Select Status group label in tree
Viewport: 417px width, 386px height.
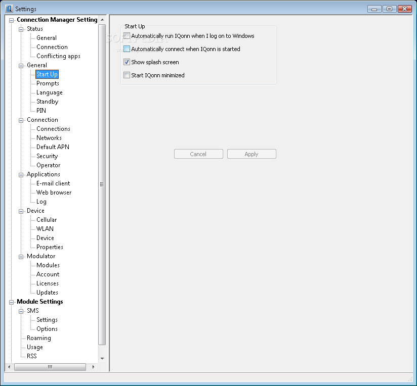tap(35, 29)
